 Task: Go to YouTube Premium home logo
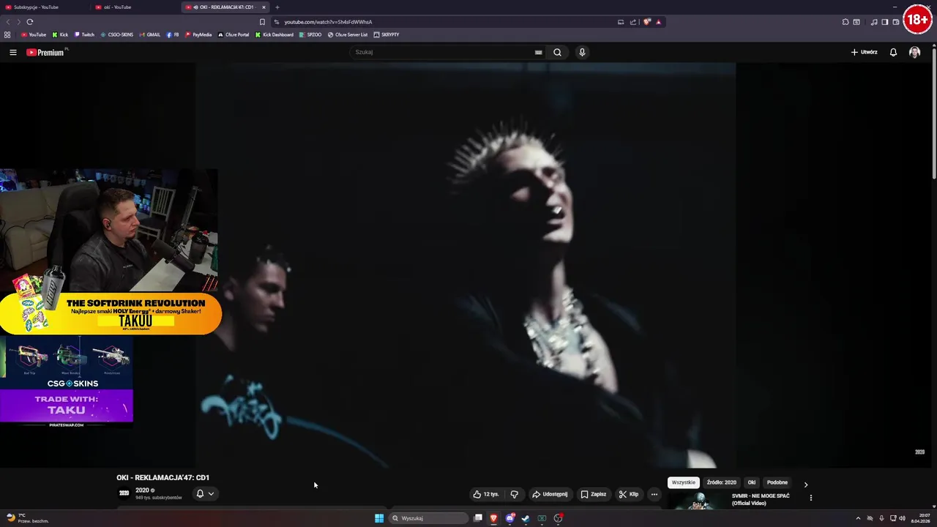[x=45, y=52]
